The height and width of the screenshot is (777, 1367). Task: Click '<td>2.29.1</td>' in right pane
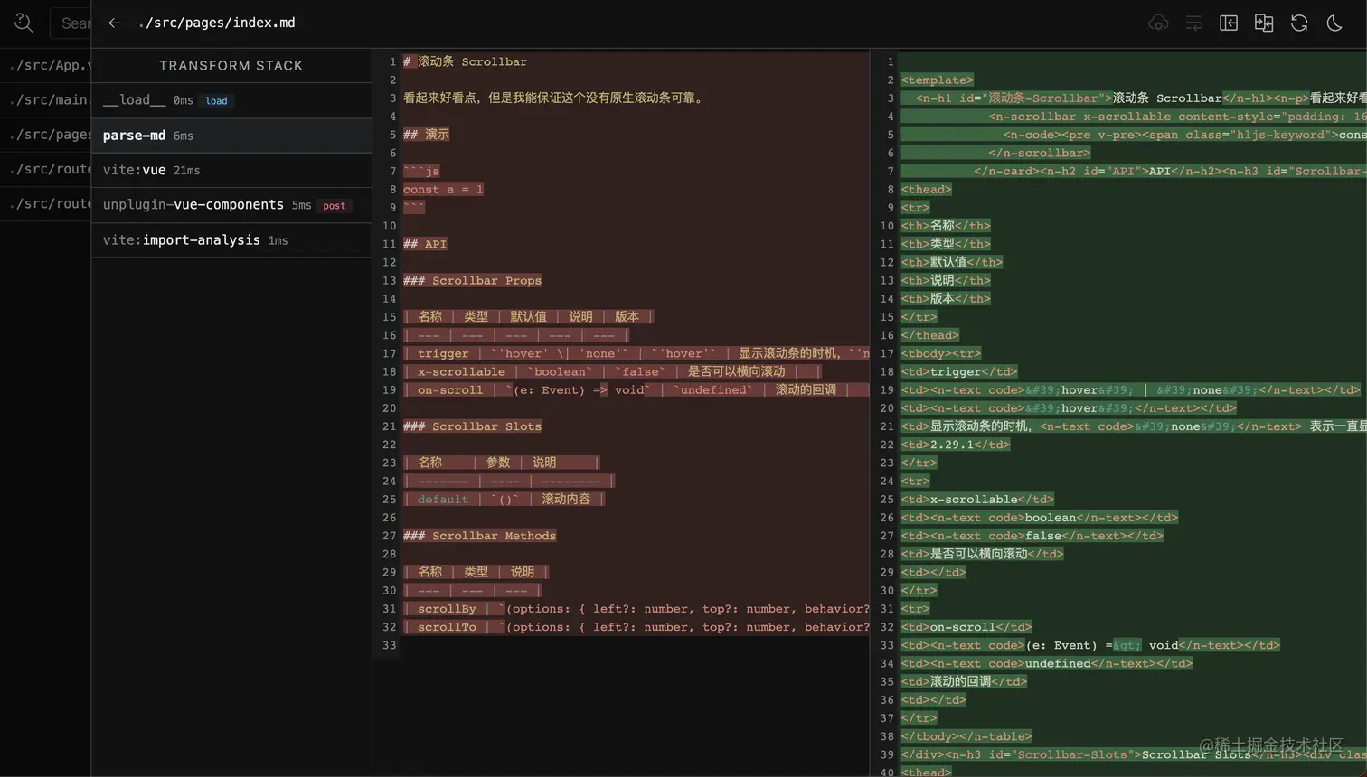(956, 445)
